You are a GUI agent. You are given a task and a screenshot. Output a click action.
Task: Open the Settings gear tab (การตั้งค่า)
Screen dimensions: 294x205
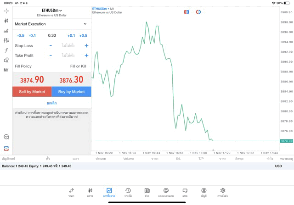click(x=223, y=193)
